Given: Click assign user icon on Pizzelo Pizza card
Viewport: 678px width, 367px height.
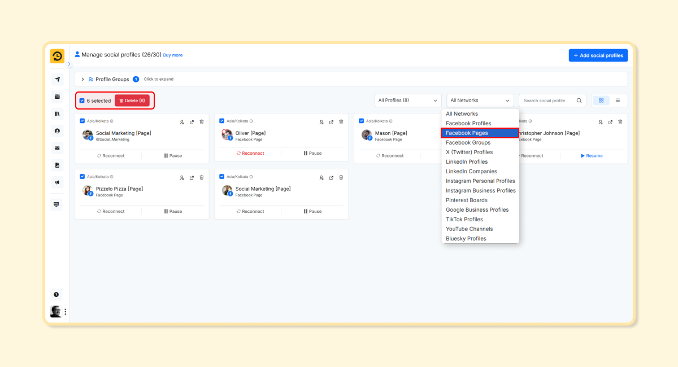Looking at the screenshot, I should [x=182, y=178].
